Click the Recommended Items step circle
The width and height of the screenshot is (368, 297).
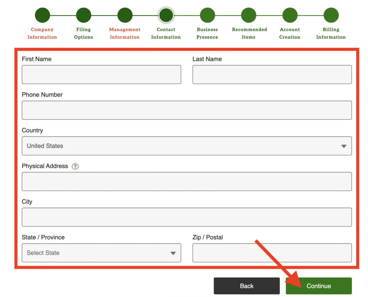pos(249,15)
